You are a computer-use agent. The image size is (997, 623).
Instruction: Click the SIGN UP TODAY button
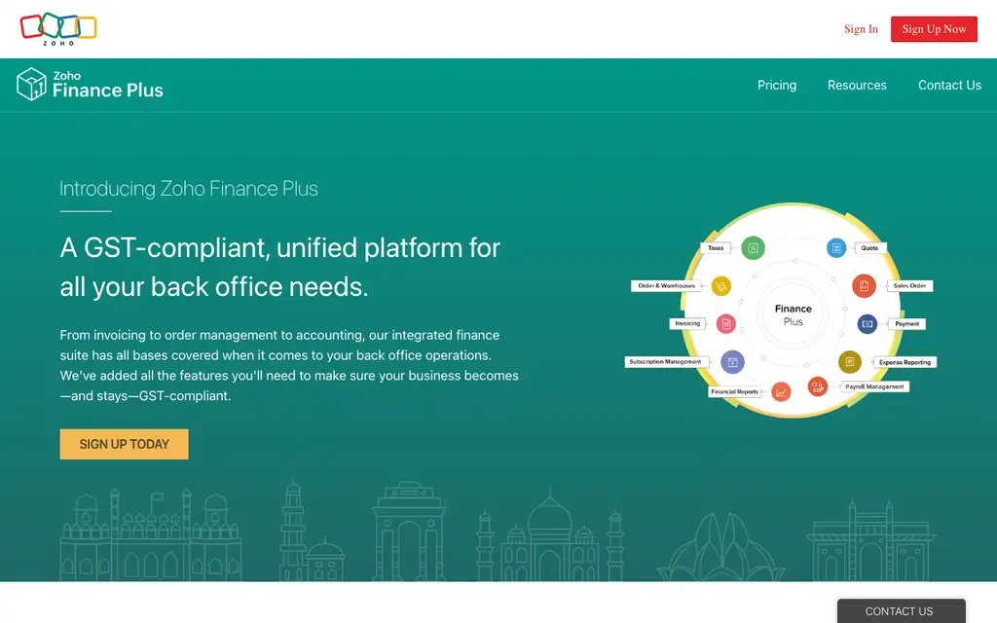tap(124, 444)
